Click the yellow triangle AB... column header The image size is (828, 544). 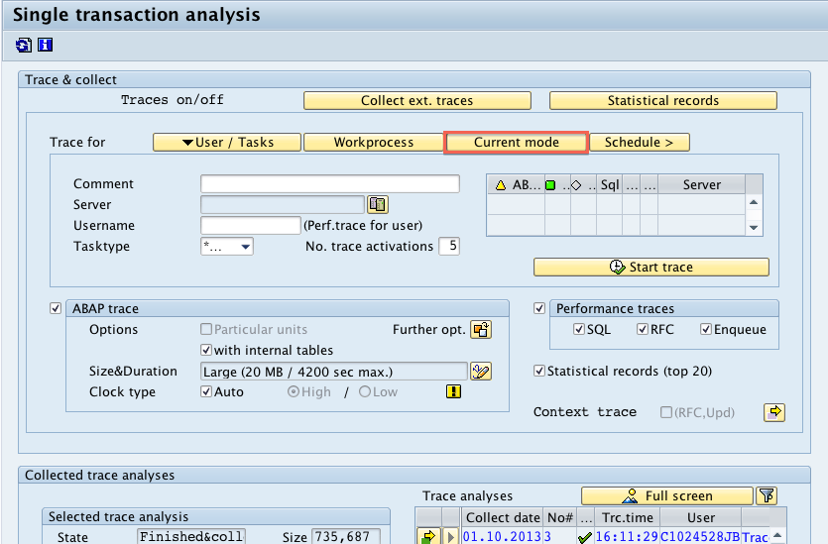(516, 184)
